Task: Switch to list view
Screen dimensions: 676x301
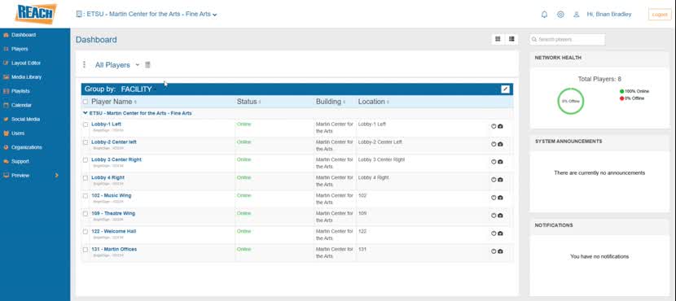Action: click(x=511, y=39)
